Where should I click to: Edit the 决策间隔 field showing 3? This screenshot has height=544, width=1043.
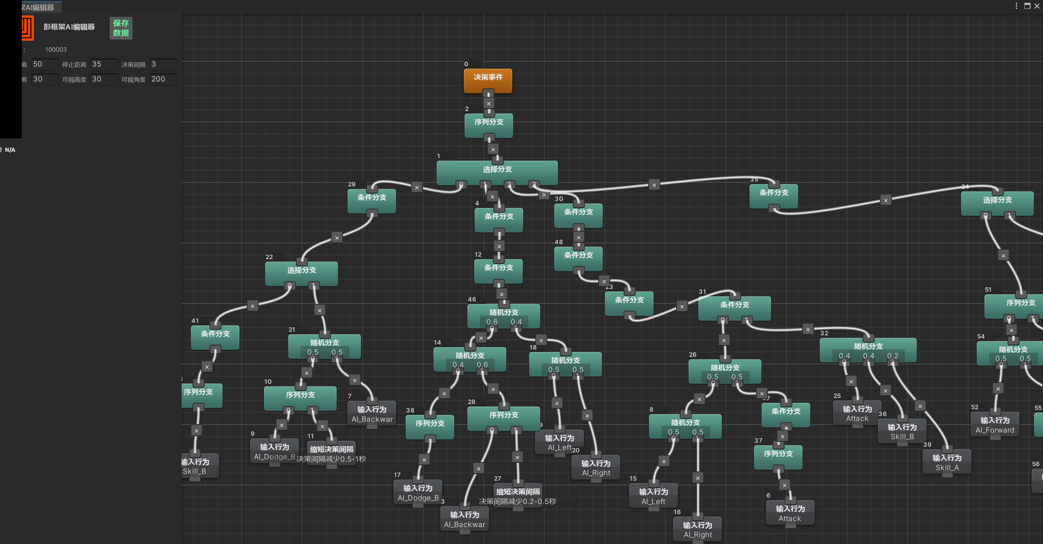163,64
